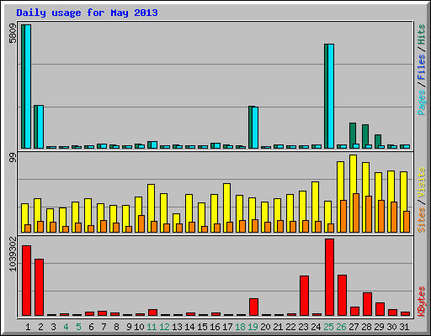Click day 22 on the x-axis
This screenshot has height=336, width=431.
pos(290,327)
